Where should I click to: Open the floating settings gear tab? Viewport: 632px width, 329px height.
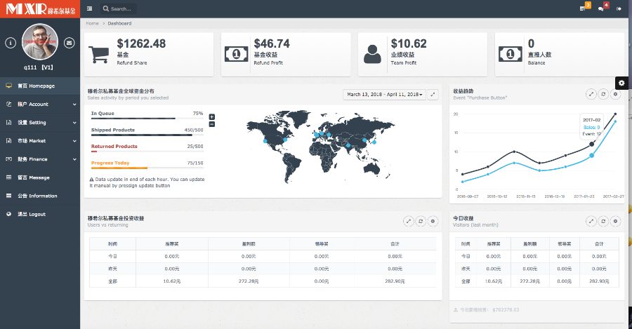click(x=621, y=83)
